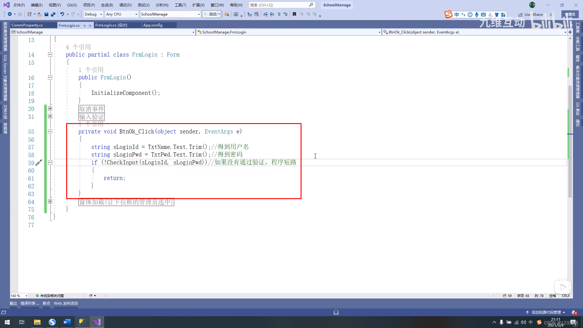Collapse the FrmLogin class at line 14

[50, 55]
